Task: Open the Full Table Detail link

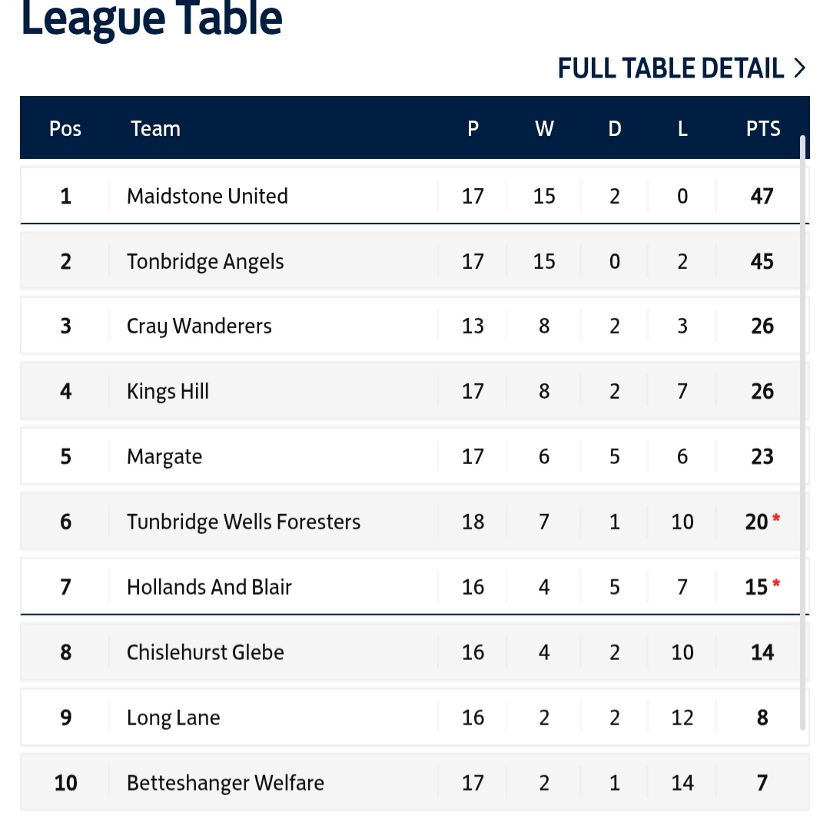Action: pyautogui.click(x=670, y=68)
